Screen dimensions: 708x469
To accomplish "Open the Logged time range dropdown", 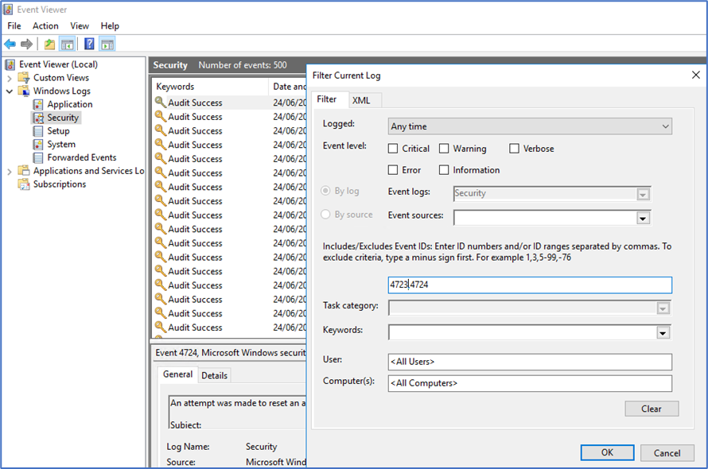I will (531, 126).
